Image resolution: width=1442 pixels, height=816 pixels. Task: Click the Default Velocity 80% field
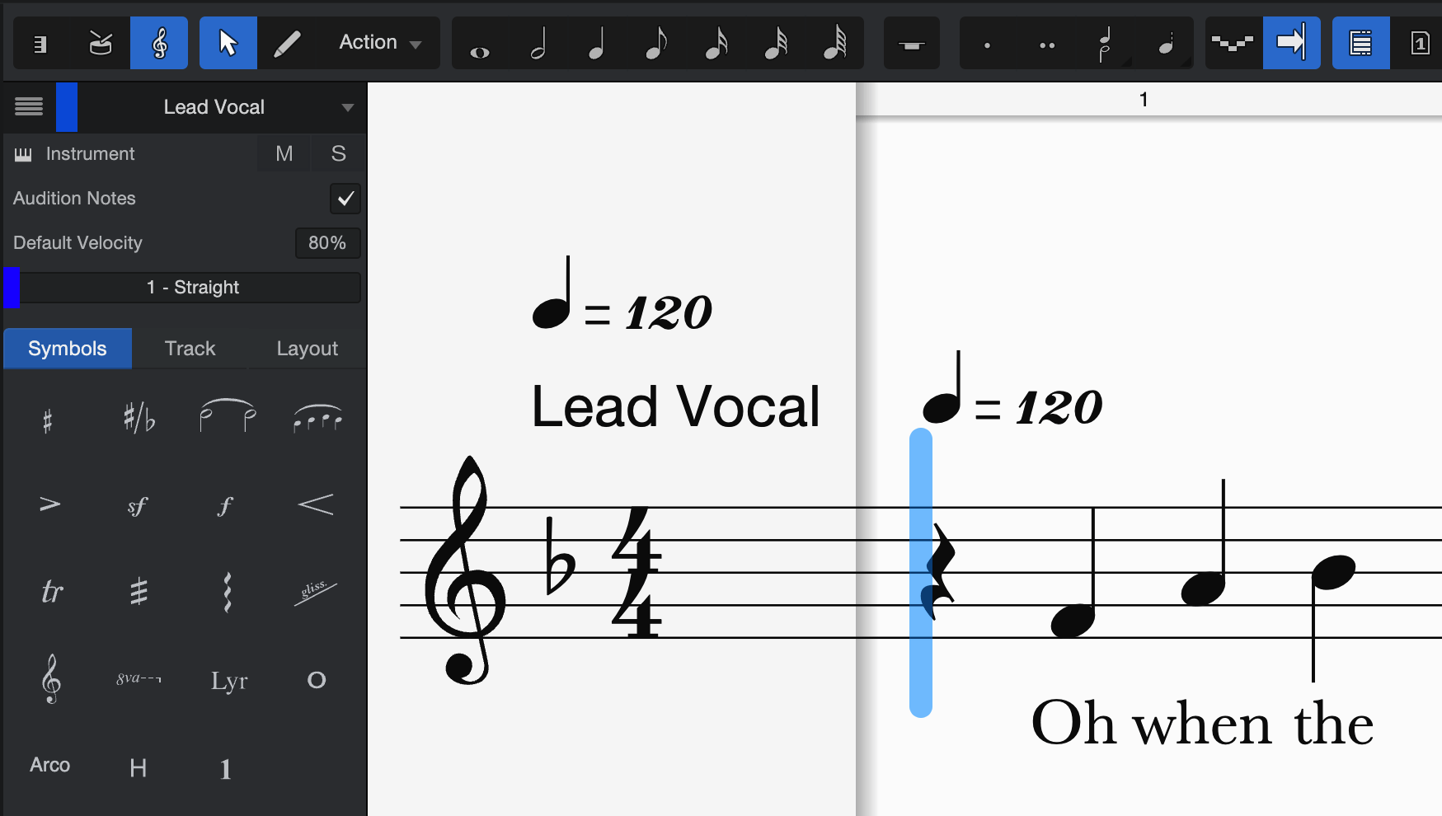click(327, 243)
